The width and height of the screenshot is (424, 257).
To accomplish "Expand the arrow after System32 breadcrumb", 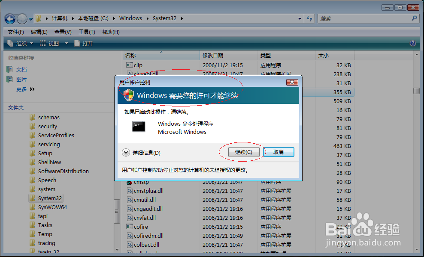I will (x=182, y=18).
